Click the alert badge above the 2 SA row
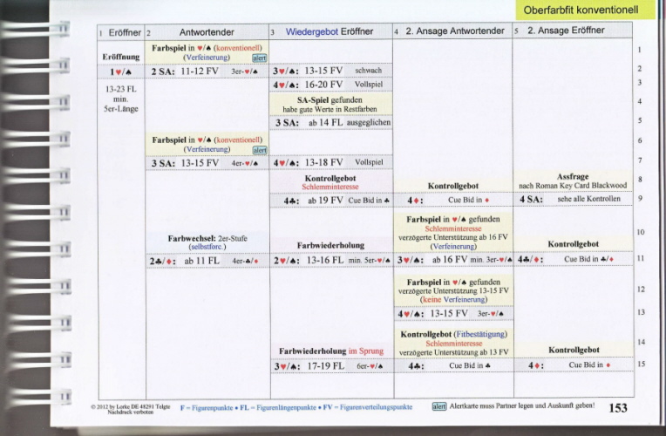Screen dimensions: 666x436 [260, 58]
